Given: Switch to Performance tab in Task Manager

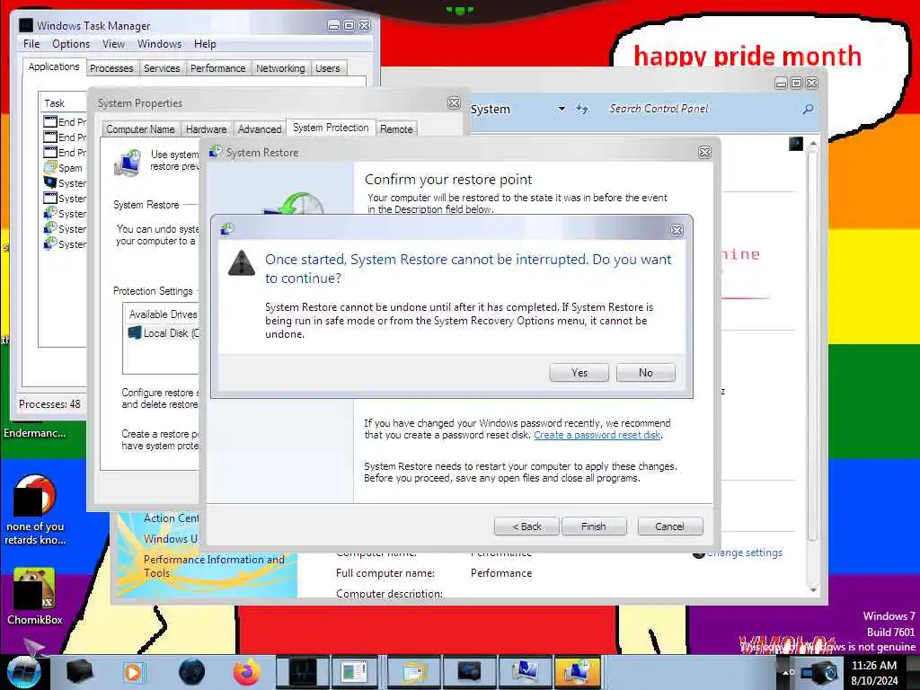Looking at the screenshot, I should (217, 68).
